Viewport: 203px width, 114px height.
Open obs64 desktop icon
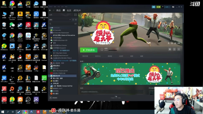28,100
